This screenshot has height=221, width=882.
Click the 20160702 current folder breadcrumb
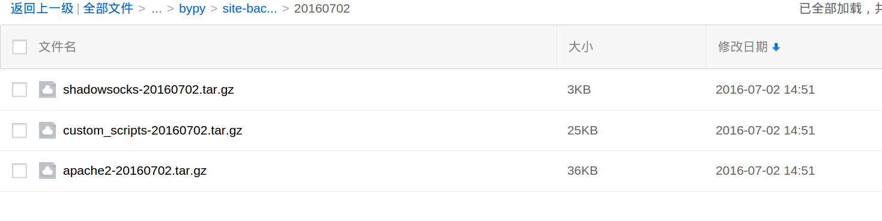pyautogui.click(x=322, y=9)
